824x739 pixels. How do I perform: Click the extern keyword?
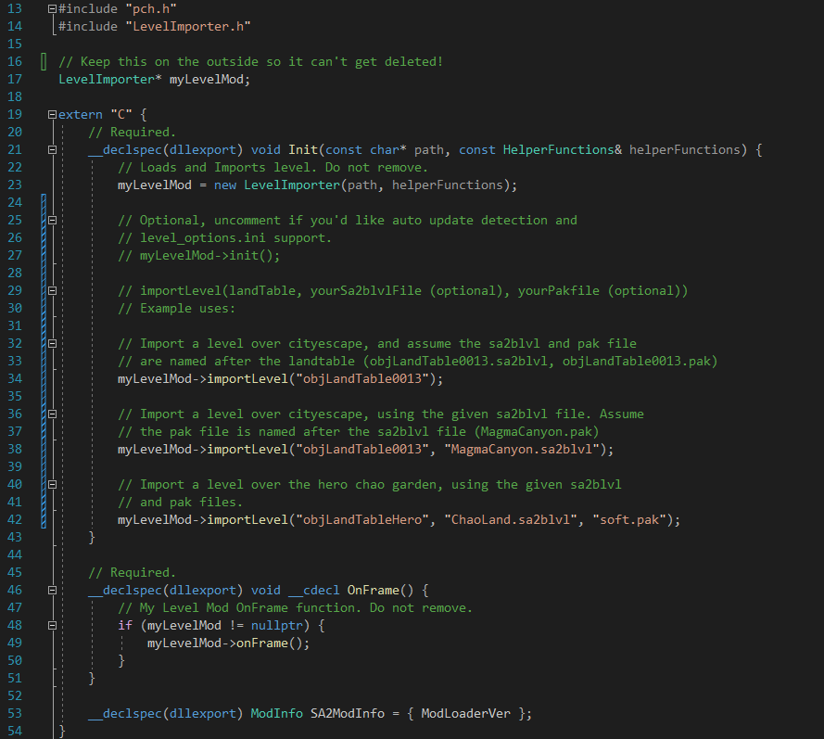[81, 115]
